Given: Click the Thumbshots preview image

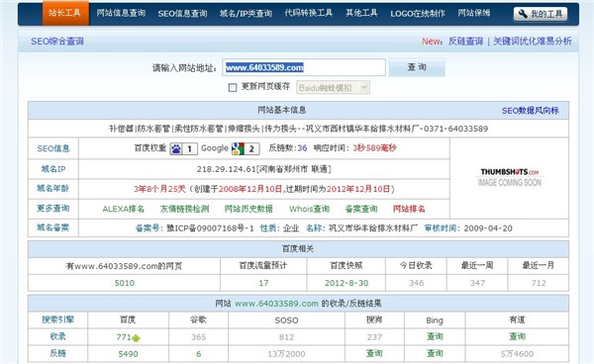Looking at the screenshot, I should (510, 177).
